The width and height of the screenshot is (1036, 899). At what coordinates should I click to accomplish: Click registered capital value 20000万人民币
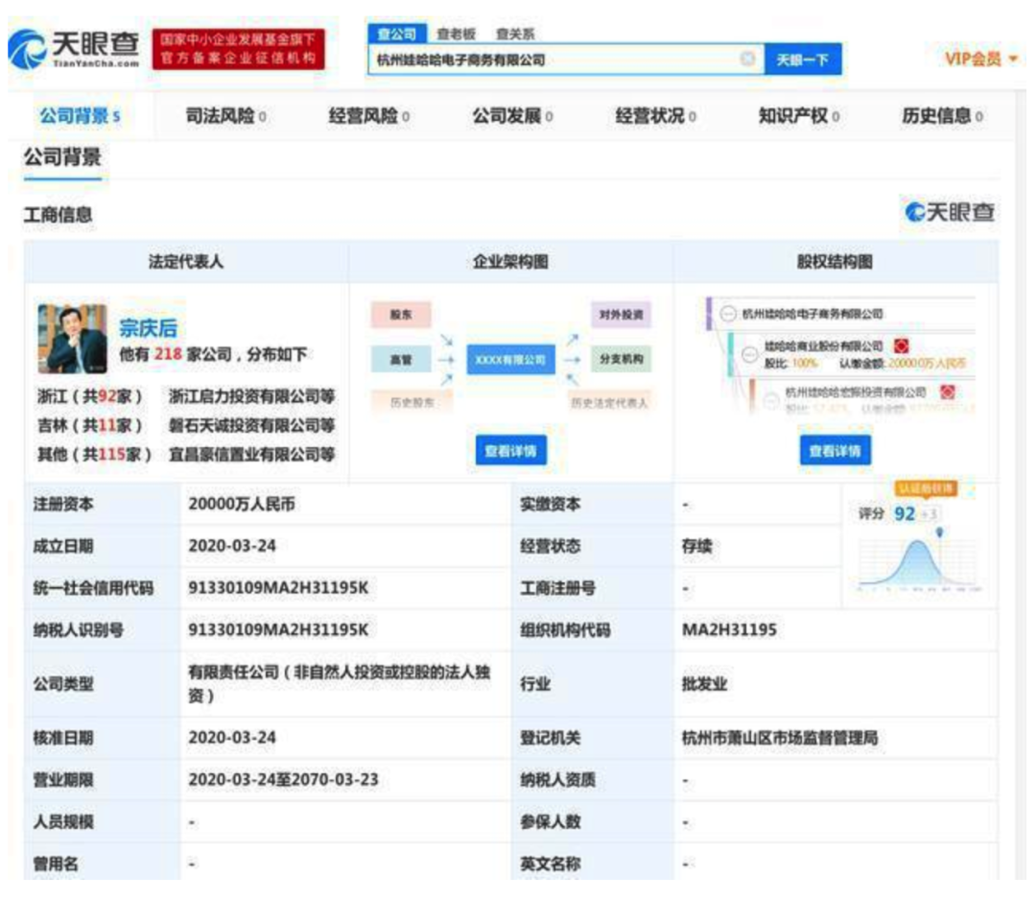242,505
